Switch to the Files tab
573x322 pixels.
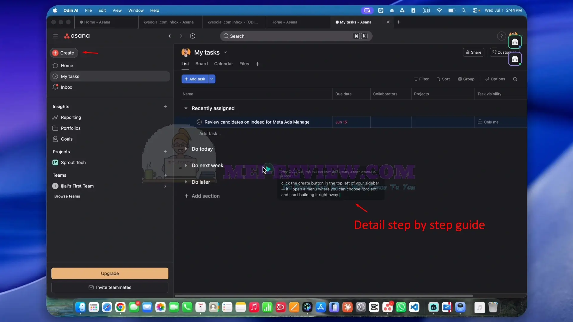tap(244, 64)
